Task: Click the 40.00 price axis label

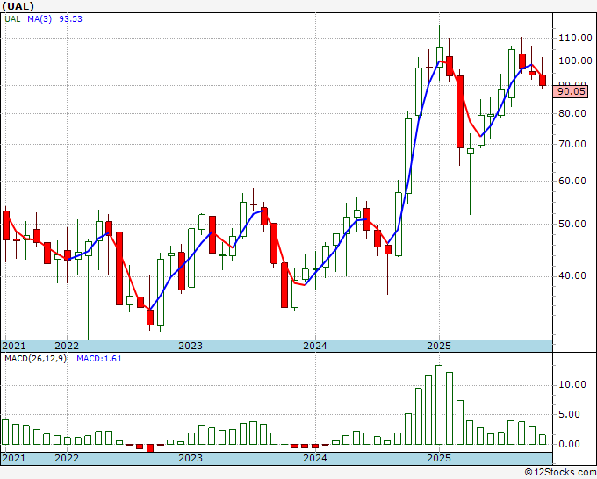Action: point(572,275)
